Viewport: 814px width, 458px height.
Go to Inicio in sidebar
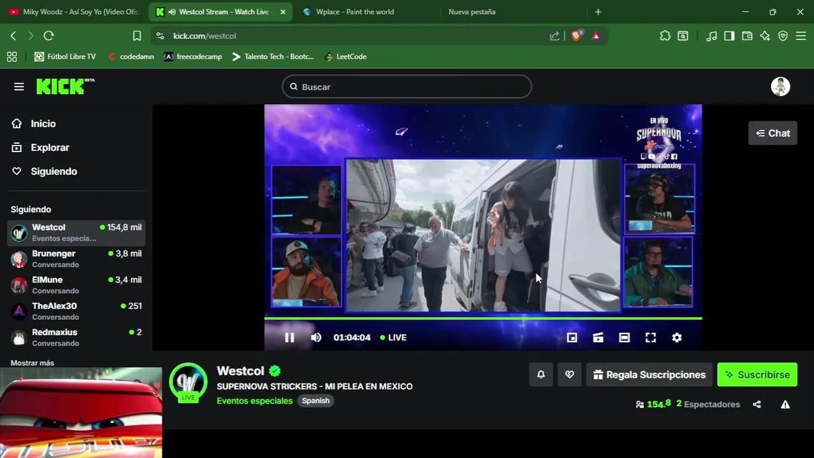(43, 124)
